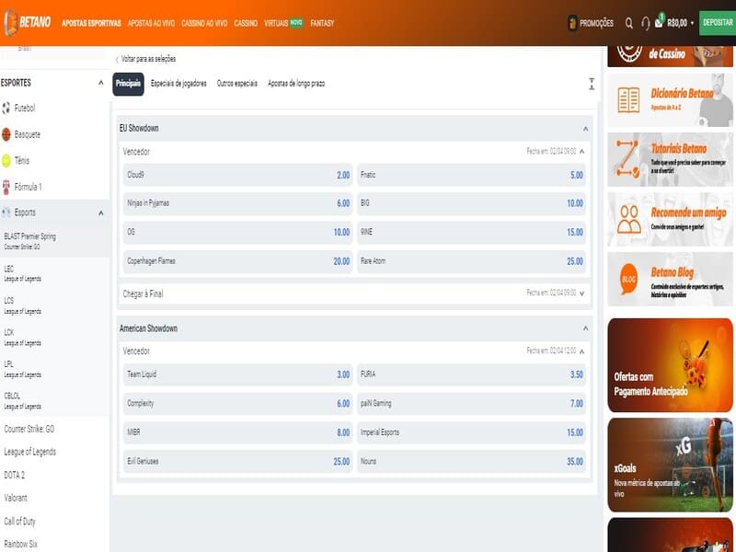Open LCK League of Legends
This screenshot has width=736, height=552.
coord(54,337)
